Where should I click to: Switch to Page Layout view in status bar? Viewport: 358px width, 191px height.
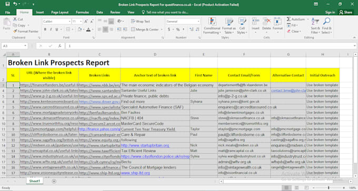[296, 188]
